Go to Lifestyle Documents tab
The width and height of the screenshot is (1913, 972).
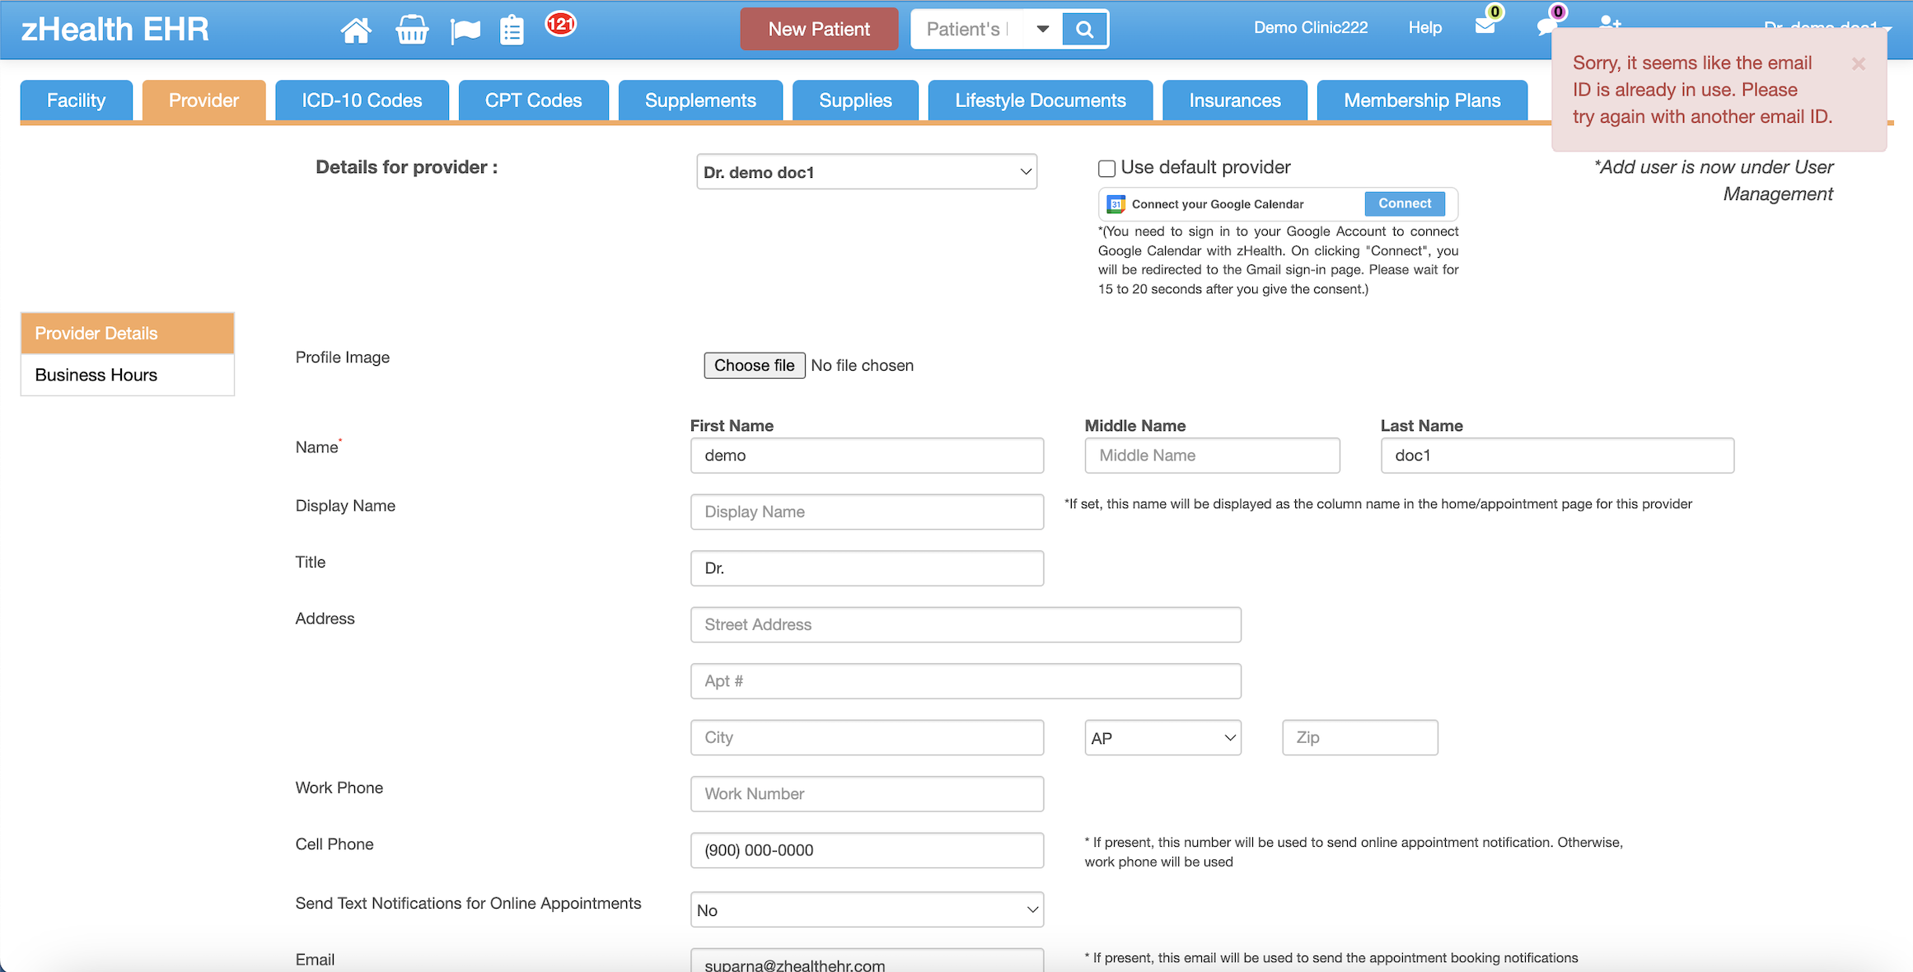tap(1041, 100)
